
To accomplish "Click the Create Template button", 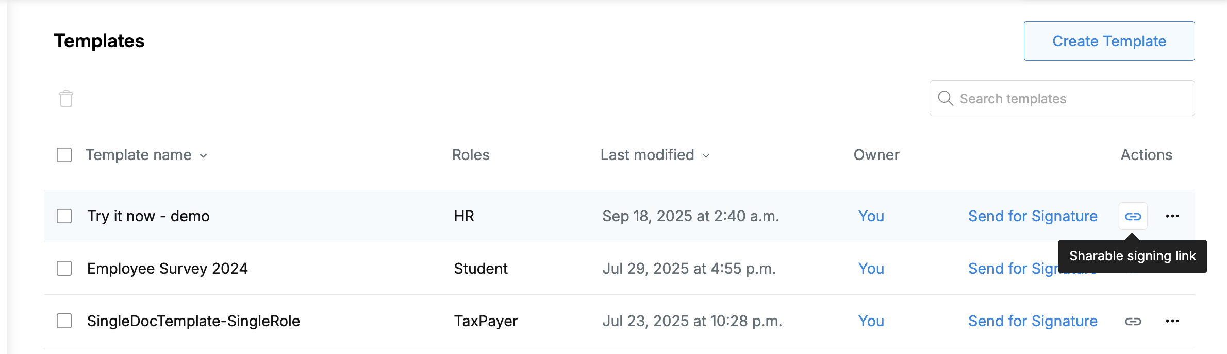I will click(1109, 41).
